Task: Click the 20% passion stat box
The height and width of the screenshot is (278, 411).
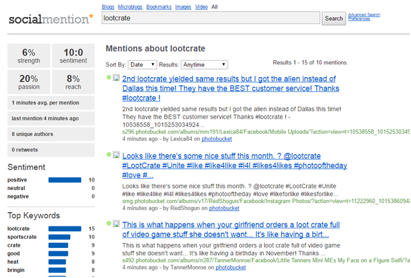Action: 29,82
